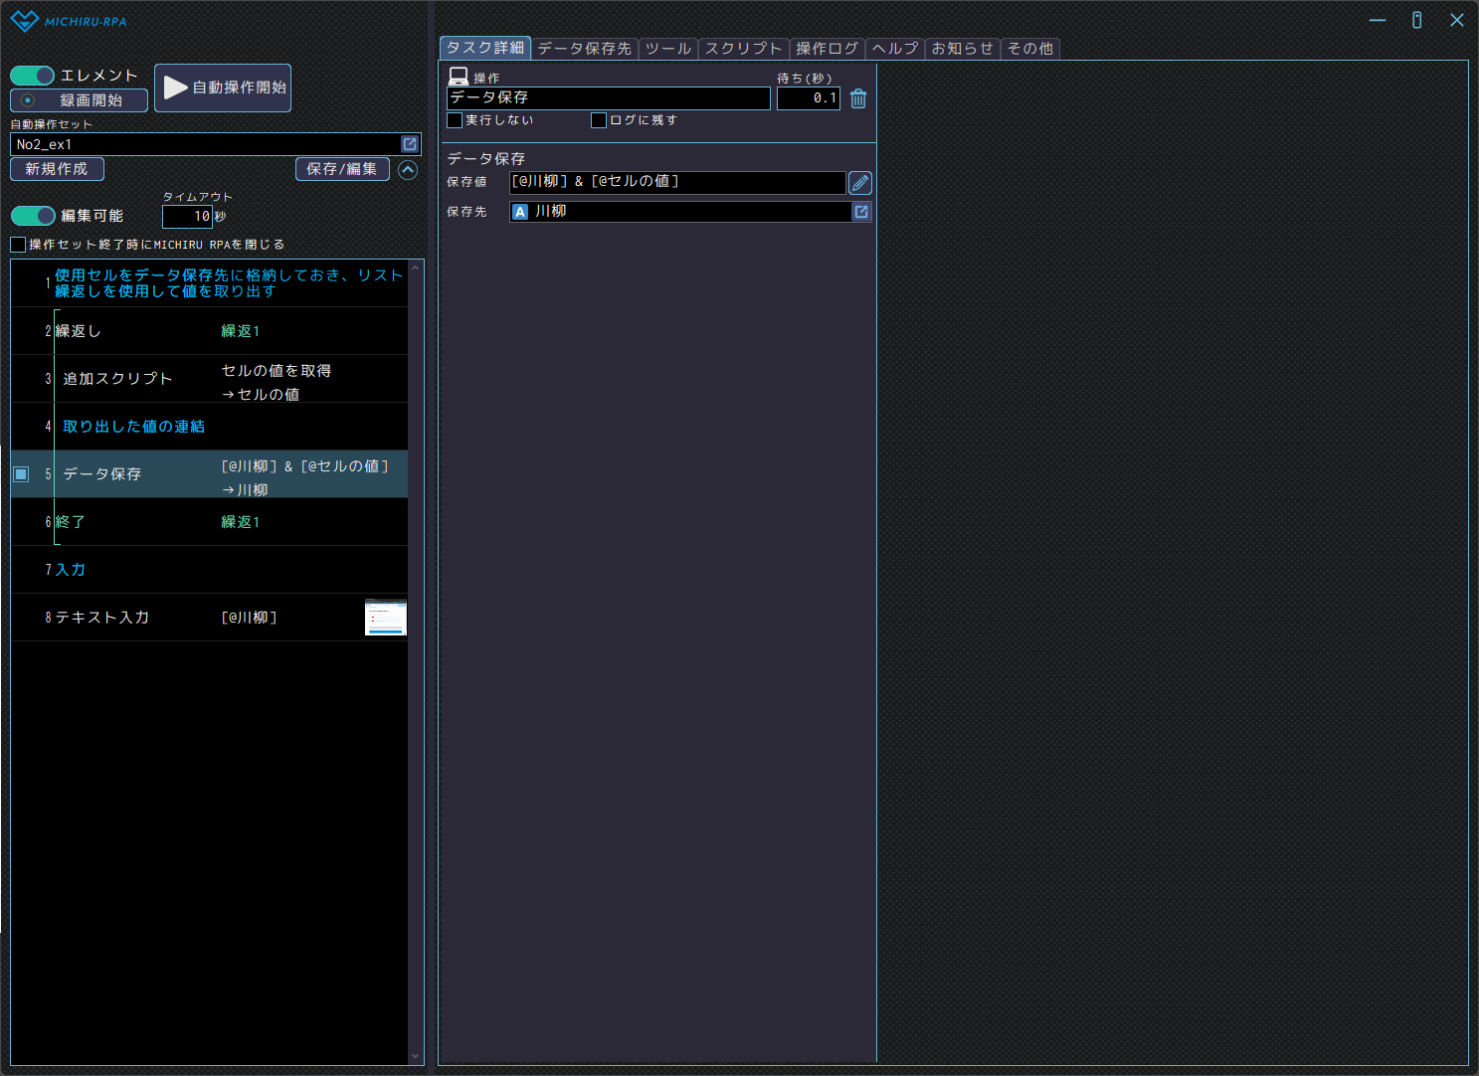Click the pencil edit icon beside 保存値
1479x1076 pixels.
click(860, 183)
